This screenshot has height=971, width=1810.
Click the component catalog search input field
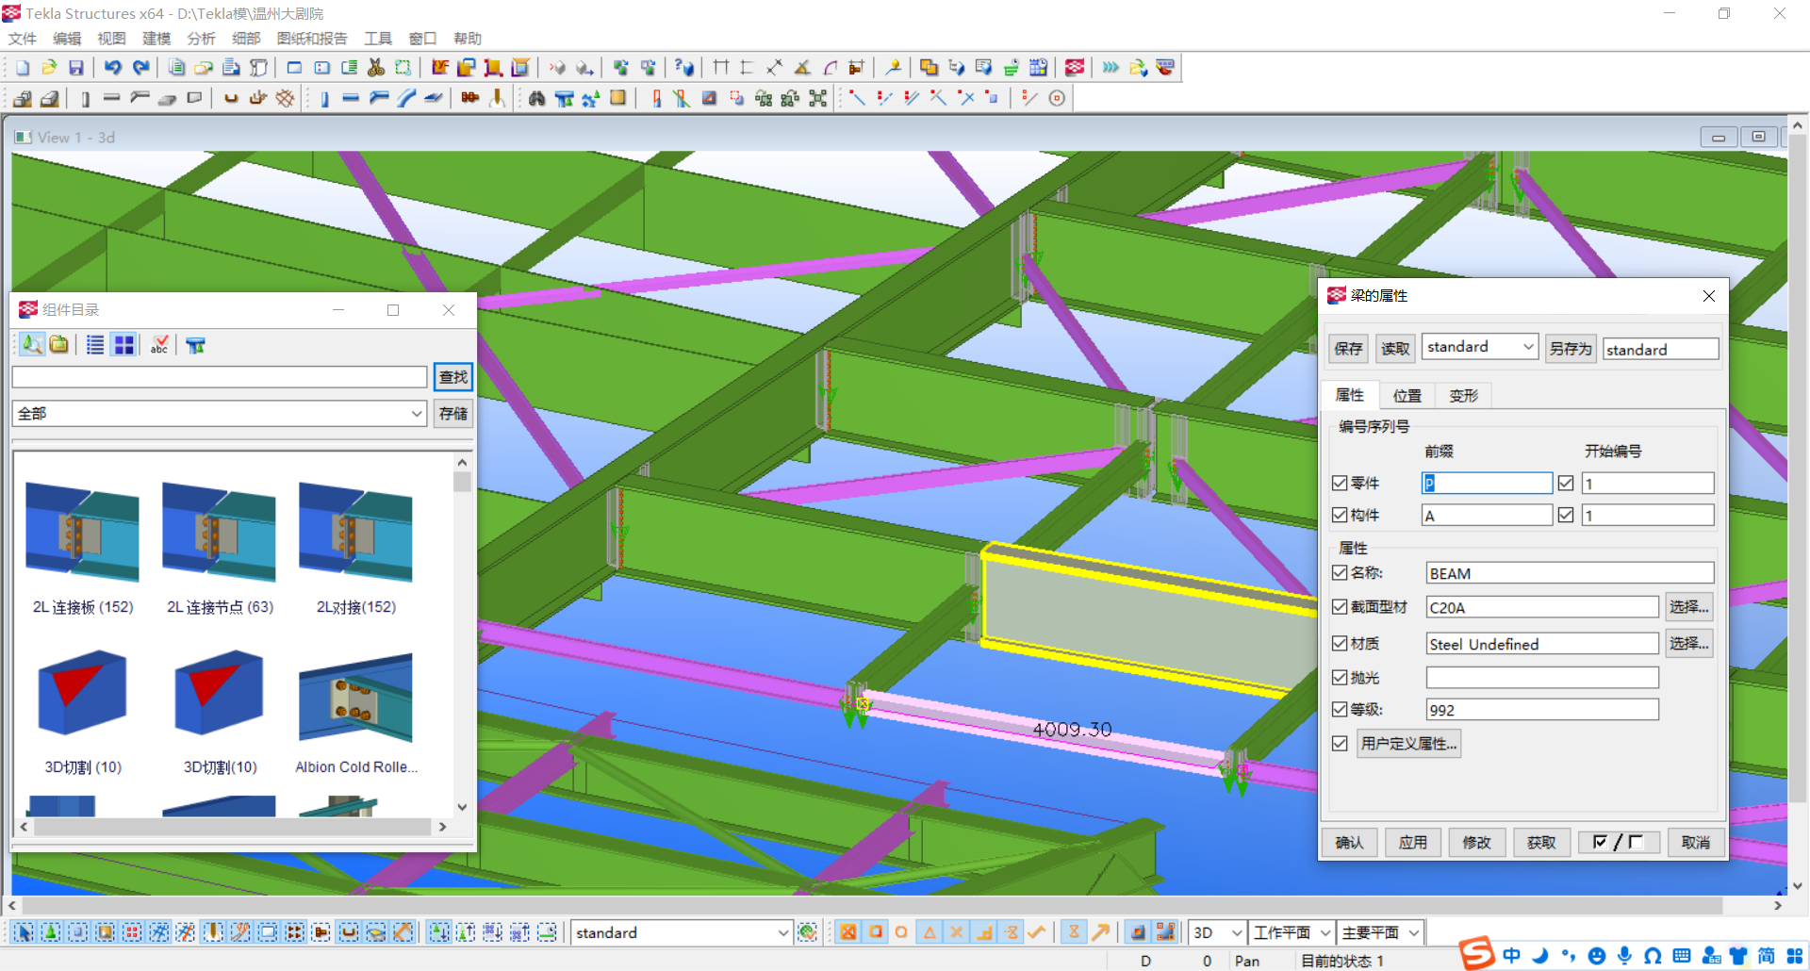point(220,377)
